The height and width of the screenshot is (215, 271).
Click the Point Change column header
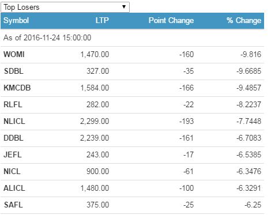click(171, 20)
